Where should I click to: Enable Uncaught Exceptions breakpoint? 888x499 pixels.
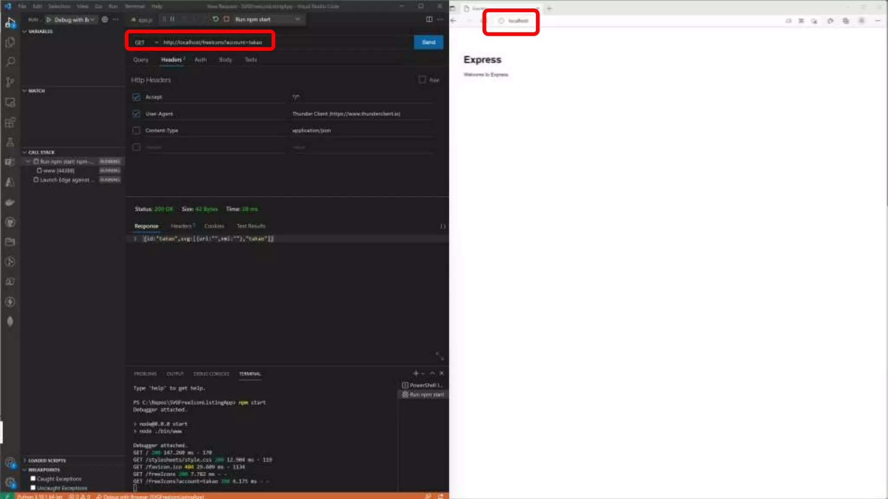pos(33,488)
